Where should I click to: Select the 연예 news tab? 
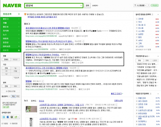click(x=147, y=60)
